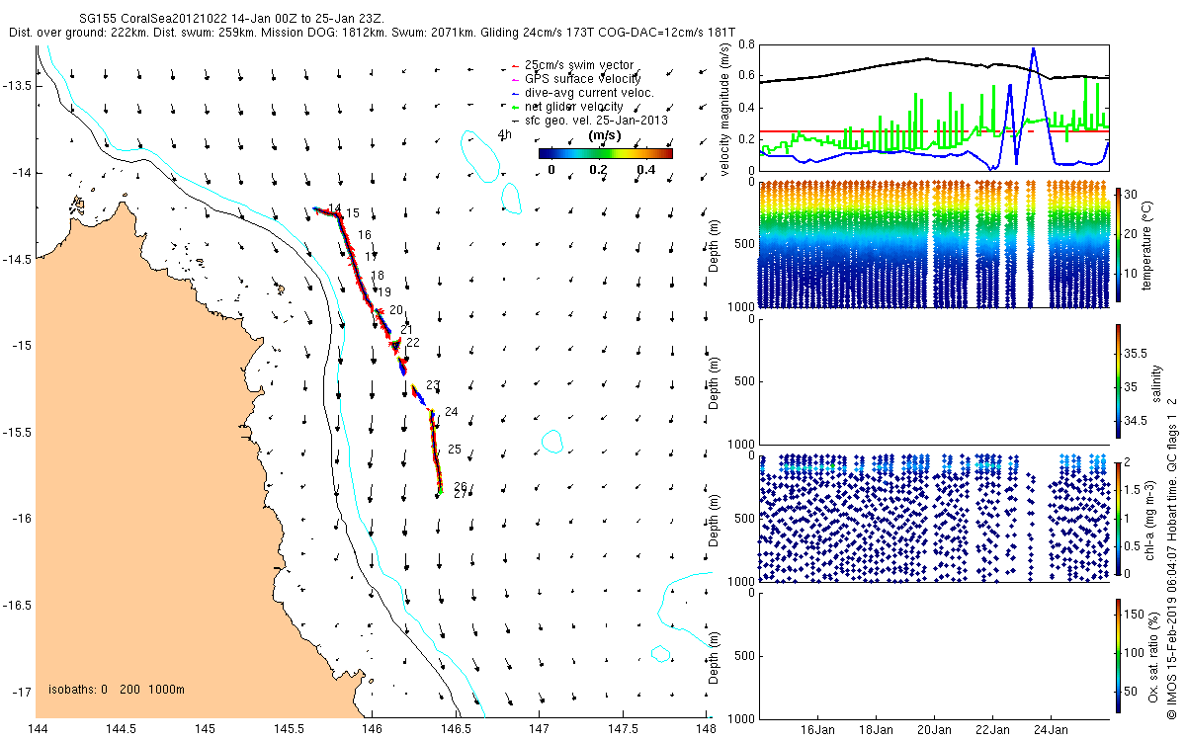
Task: Click day marker '16' on glider track
Action: [365, 235]
